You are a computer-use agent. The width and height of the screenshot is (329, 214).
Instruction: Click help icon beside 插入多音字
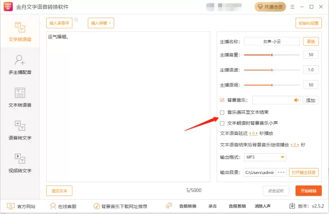click(x=76, y=20)
